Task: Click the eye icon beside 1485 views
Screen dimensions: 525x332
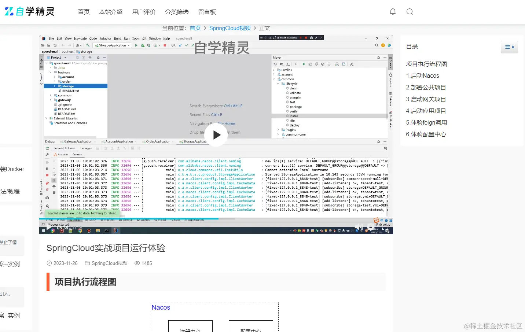Action: [137, 263]
